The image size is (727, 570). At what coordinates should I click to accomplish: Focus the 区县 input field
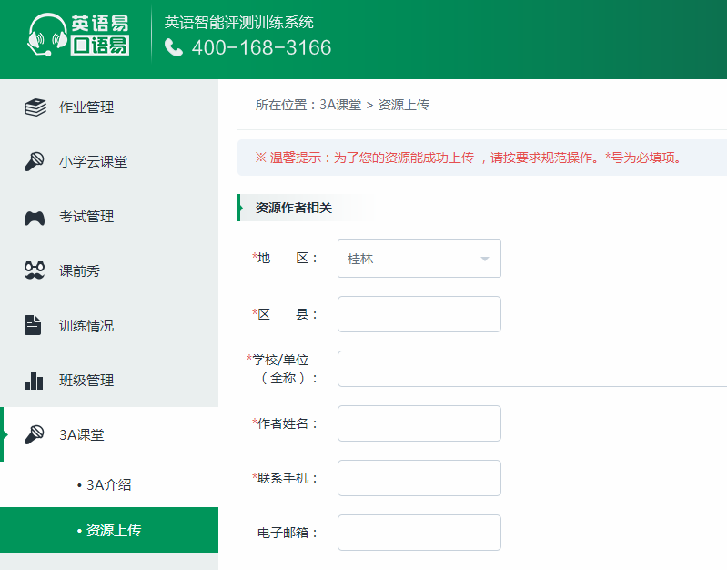tap(419, 314)
